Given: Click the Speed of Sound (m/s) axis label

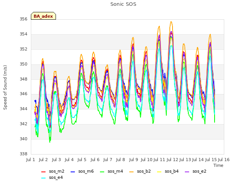Looking at the screenshot, I should 5,87.
